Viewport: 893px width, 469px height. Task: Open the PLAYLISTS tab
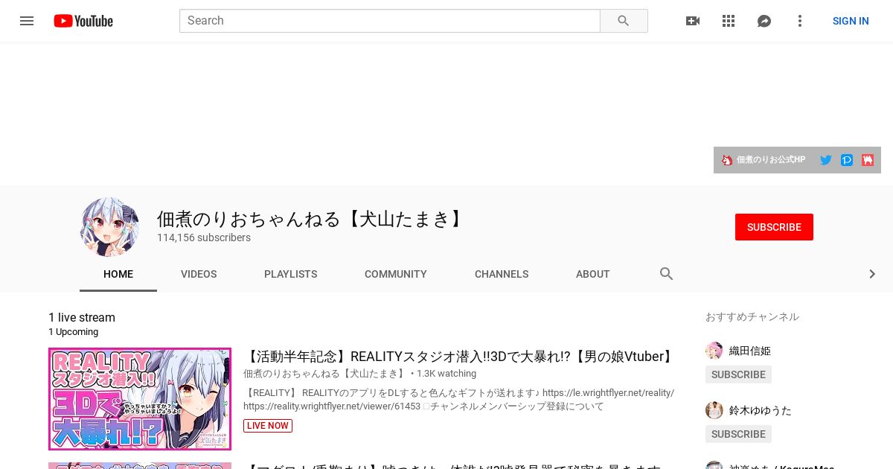coord(291,274)
